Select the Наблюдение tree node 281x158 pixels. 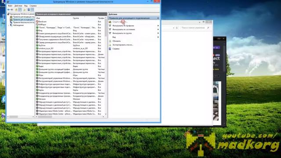pyautogui.click(x=18, y=25)
